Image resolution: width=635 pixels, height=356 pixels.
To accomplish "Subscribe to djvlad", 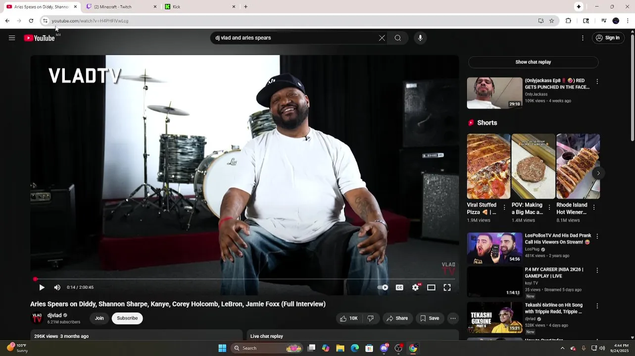I will (x=127, y=318).
